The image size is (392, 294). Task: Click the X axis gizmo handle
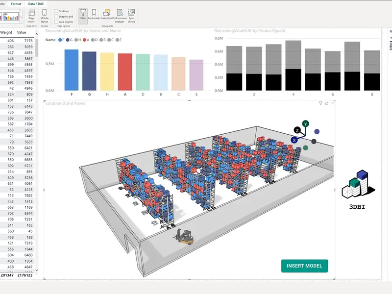(x=294, y=140)
